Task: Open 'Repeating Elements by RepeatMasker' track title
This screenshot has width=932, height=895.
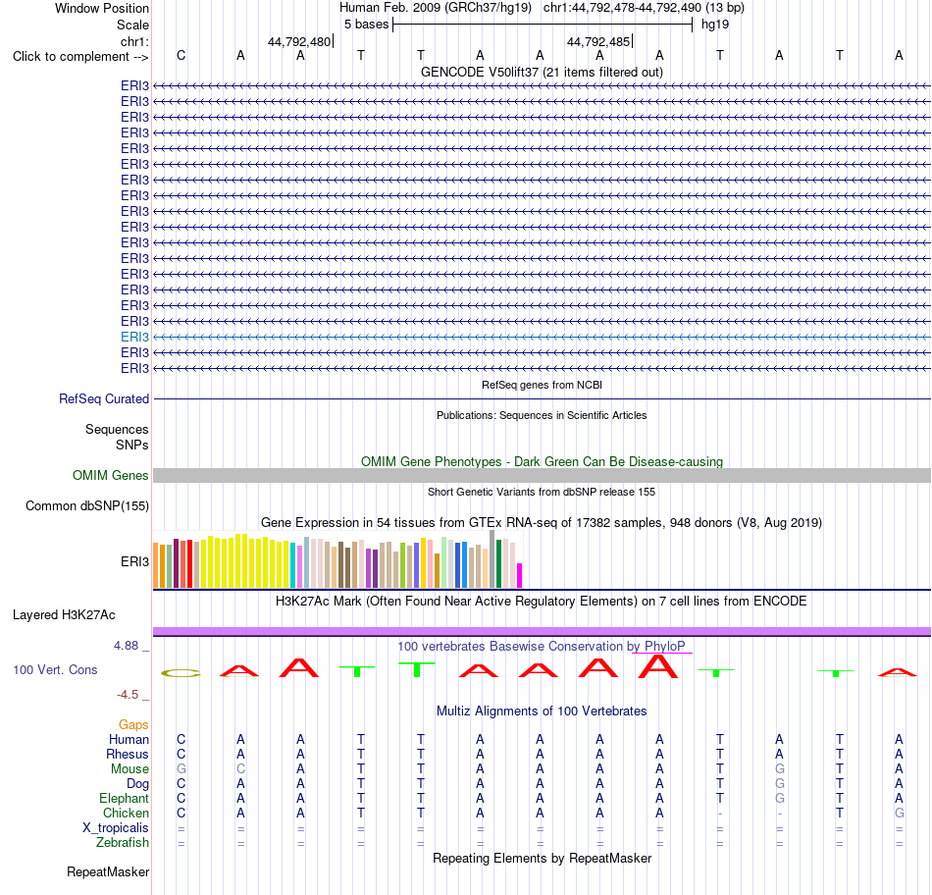Action: click(542, 858)
